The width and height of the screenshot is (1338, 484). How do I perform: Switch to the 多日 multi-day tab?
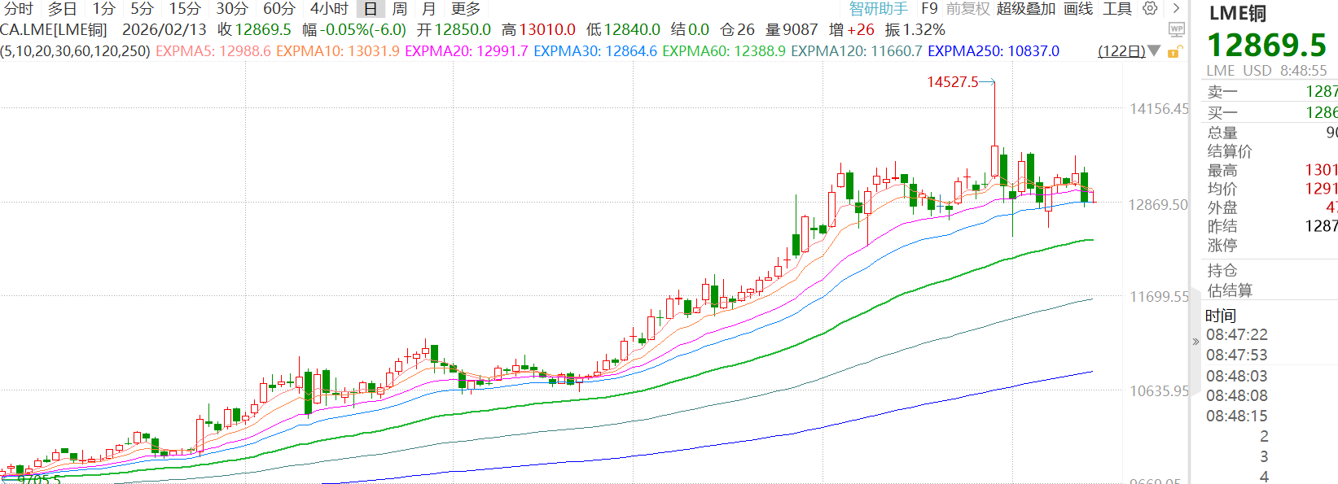coord(63,8)
